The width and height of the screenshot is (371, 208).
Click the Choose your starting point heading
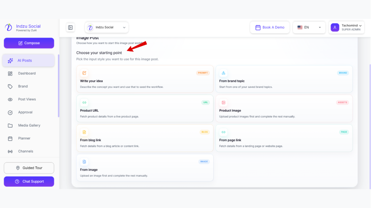(x=99, y=53)
